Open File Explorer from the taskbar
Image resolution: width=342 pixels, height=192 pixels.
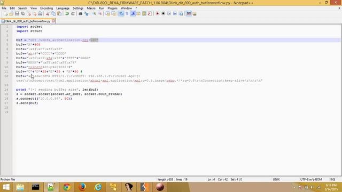(20, 187)
